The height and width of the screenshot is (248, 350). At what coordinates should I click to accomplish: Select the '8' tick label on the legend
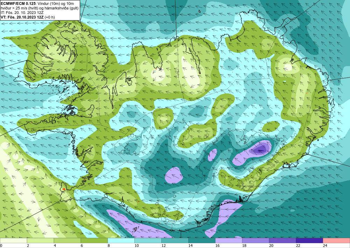pyautogui.click(x=109, y=246)
